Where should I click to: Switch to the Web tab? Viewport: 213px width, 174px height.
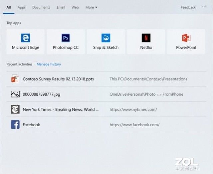point(75,7)
